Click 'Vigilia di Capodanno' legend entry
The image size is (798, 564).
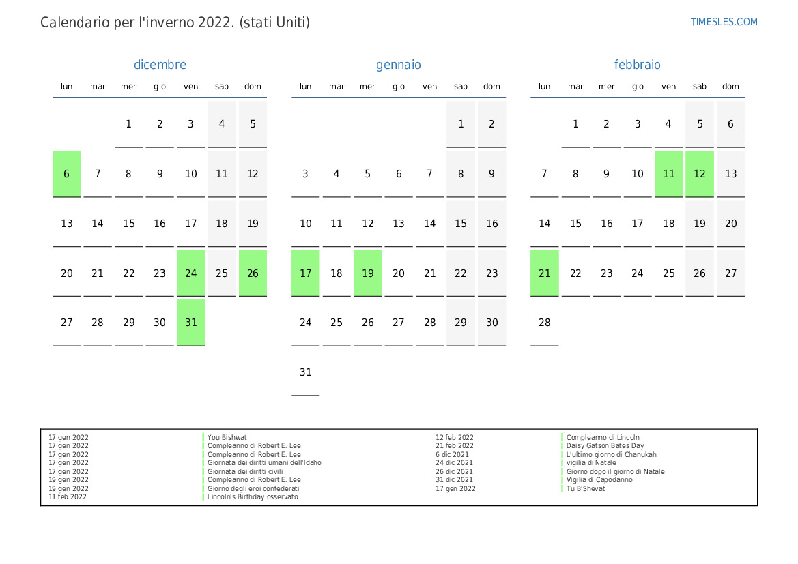(599, 479)
